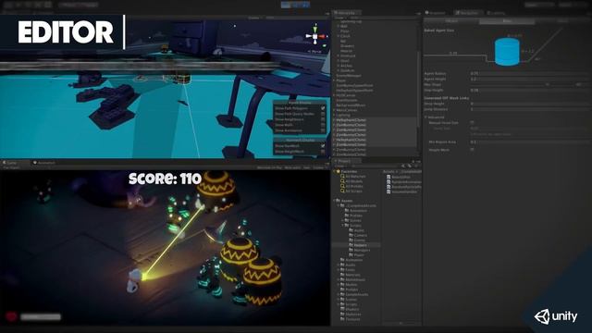Collapse the Assets root folder
Screen dimensions: 592x333
(x=334, y=201)
